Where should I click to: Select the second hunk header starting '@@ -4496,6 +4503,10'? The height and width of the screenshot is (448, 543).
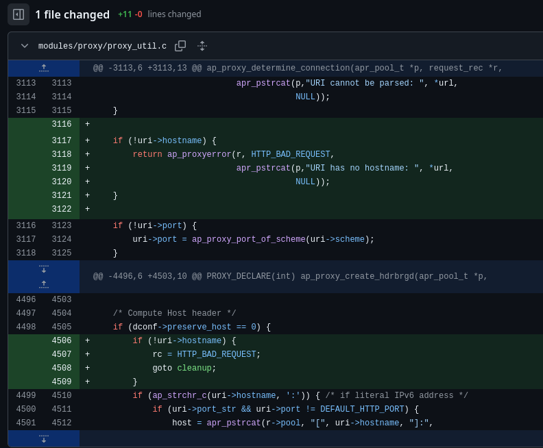[290, 277]
